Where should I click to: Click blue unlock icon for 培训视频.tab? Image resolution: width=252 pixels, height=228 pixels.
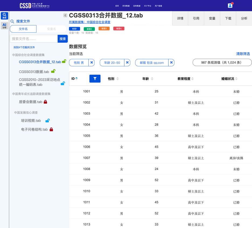point(47,120)
